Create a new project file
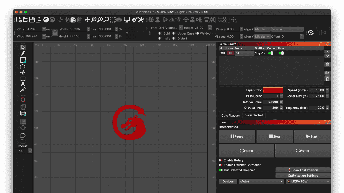This screenshot has width=344, height=193. (x=19, y=20)
